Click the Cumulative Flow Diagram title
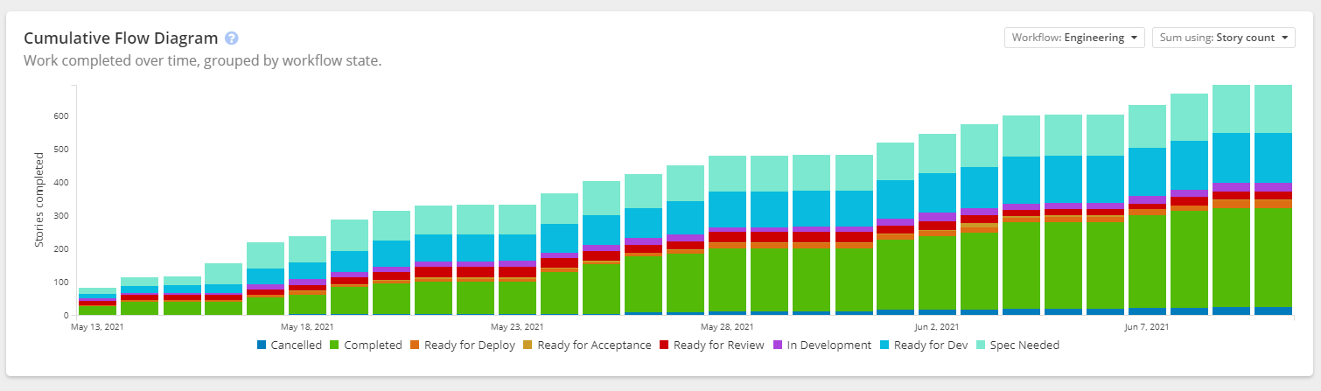Image resolution: width=1321 pixels, height=391 pixels. [x=121, y=38]
